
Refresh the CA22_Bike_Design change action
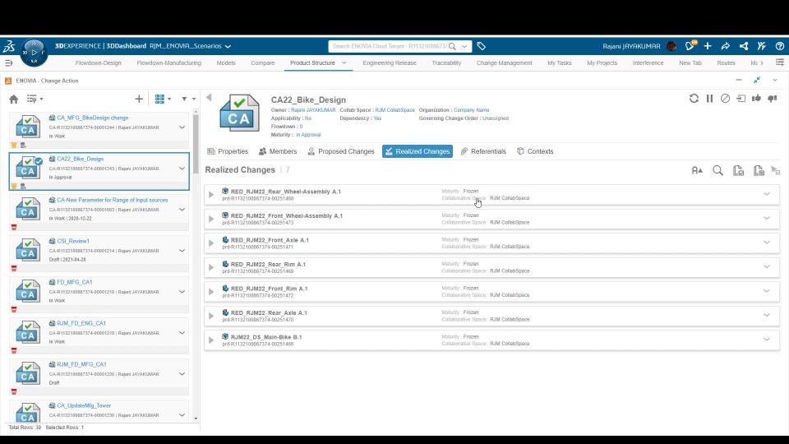point(694,99)
